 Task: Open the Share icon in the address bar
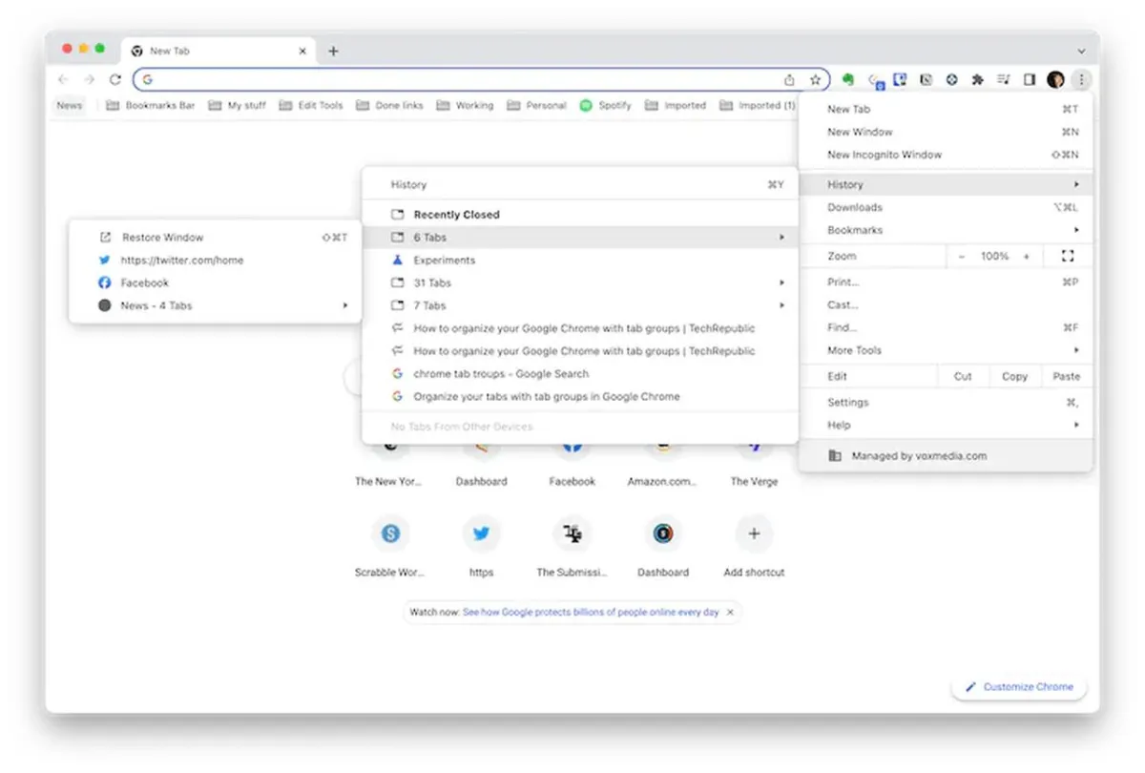tap(791, 79)
